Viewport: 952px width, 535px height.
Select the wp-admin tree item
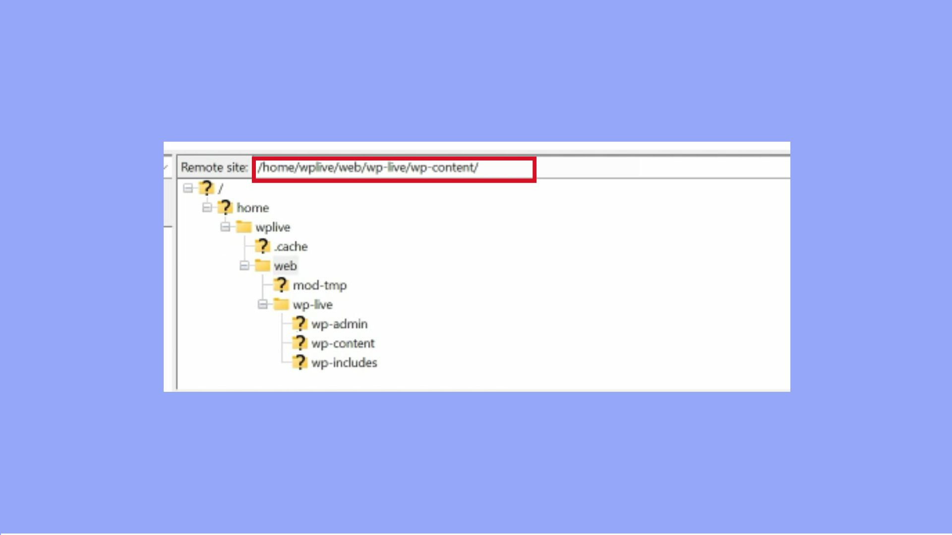point(339,323)
